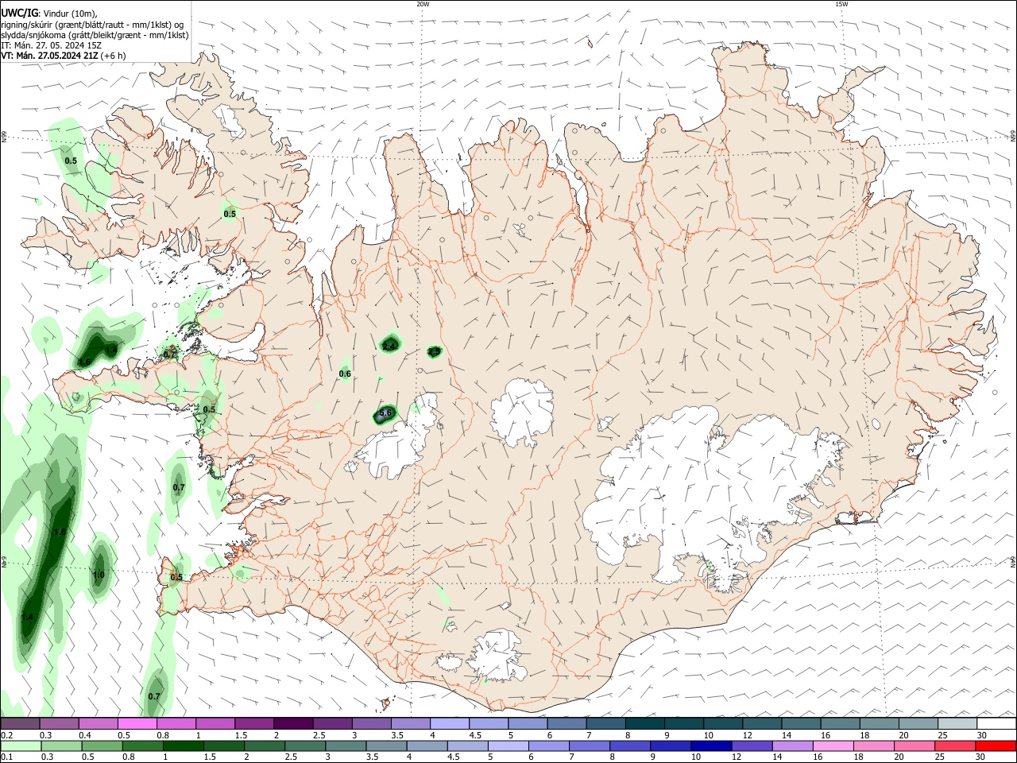Viewport: 1017px width, 763px height.
Task: Select the light pink swatch at 16 on lower scale
Action: [x=833, y=746]
